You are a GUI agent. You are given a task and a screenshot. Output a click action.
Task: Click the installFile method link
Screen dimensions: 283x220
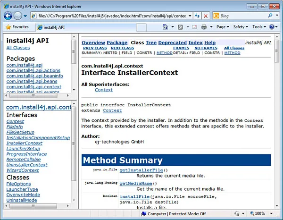pyautogui.click(x=134, y=196)
